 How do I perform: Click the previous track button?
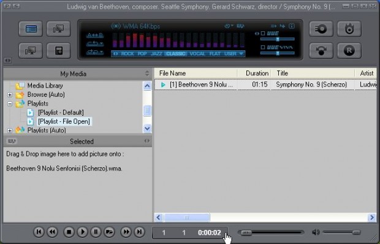[39, 232]
